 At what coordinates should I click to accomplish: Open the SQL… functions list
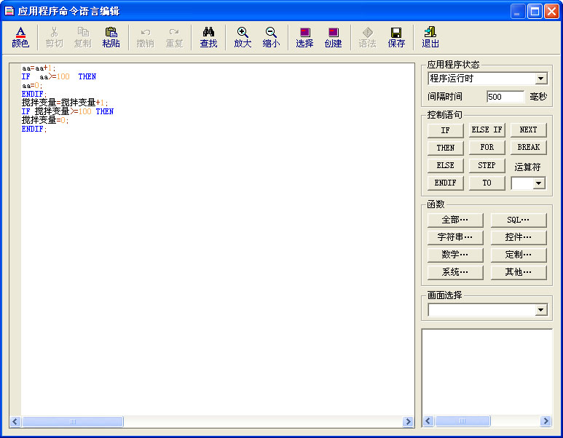[519, 220]
